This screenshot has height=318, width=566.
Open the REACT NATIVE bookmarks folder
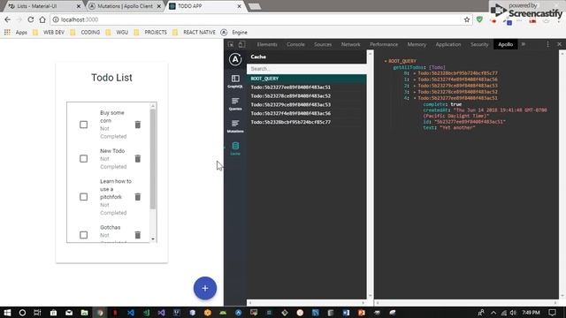[194, 33]
